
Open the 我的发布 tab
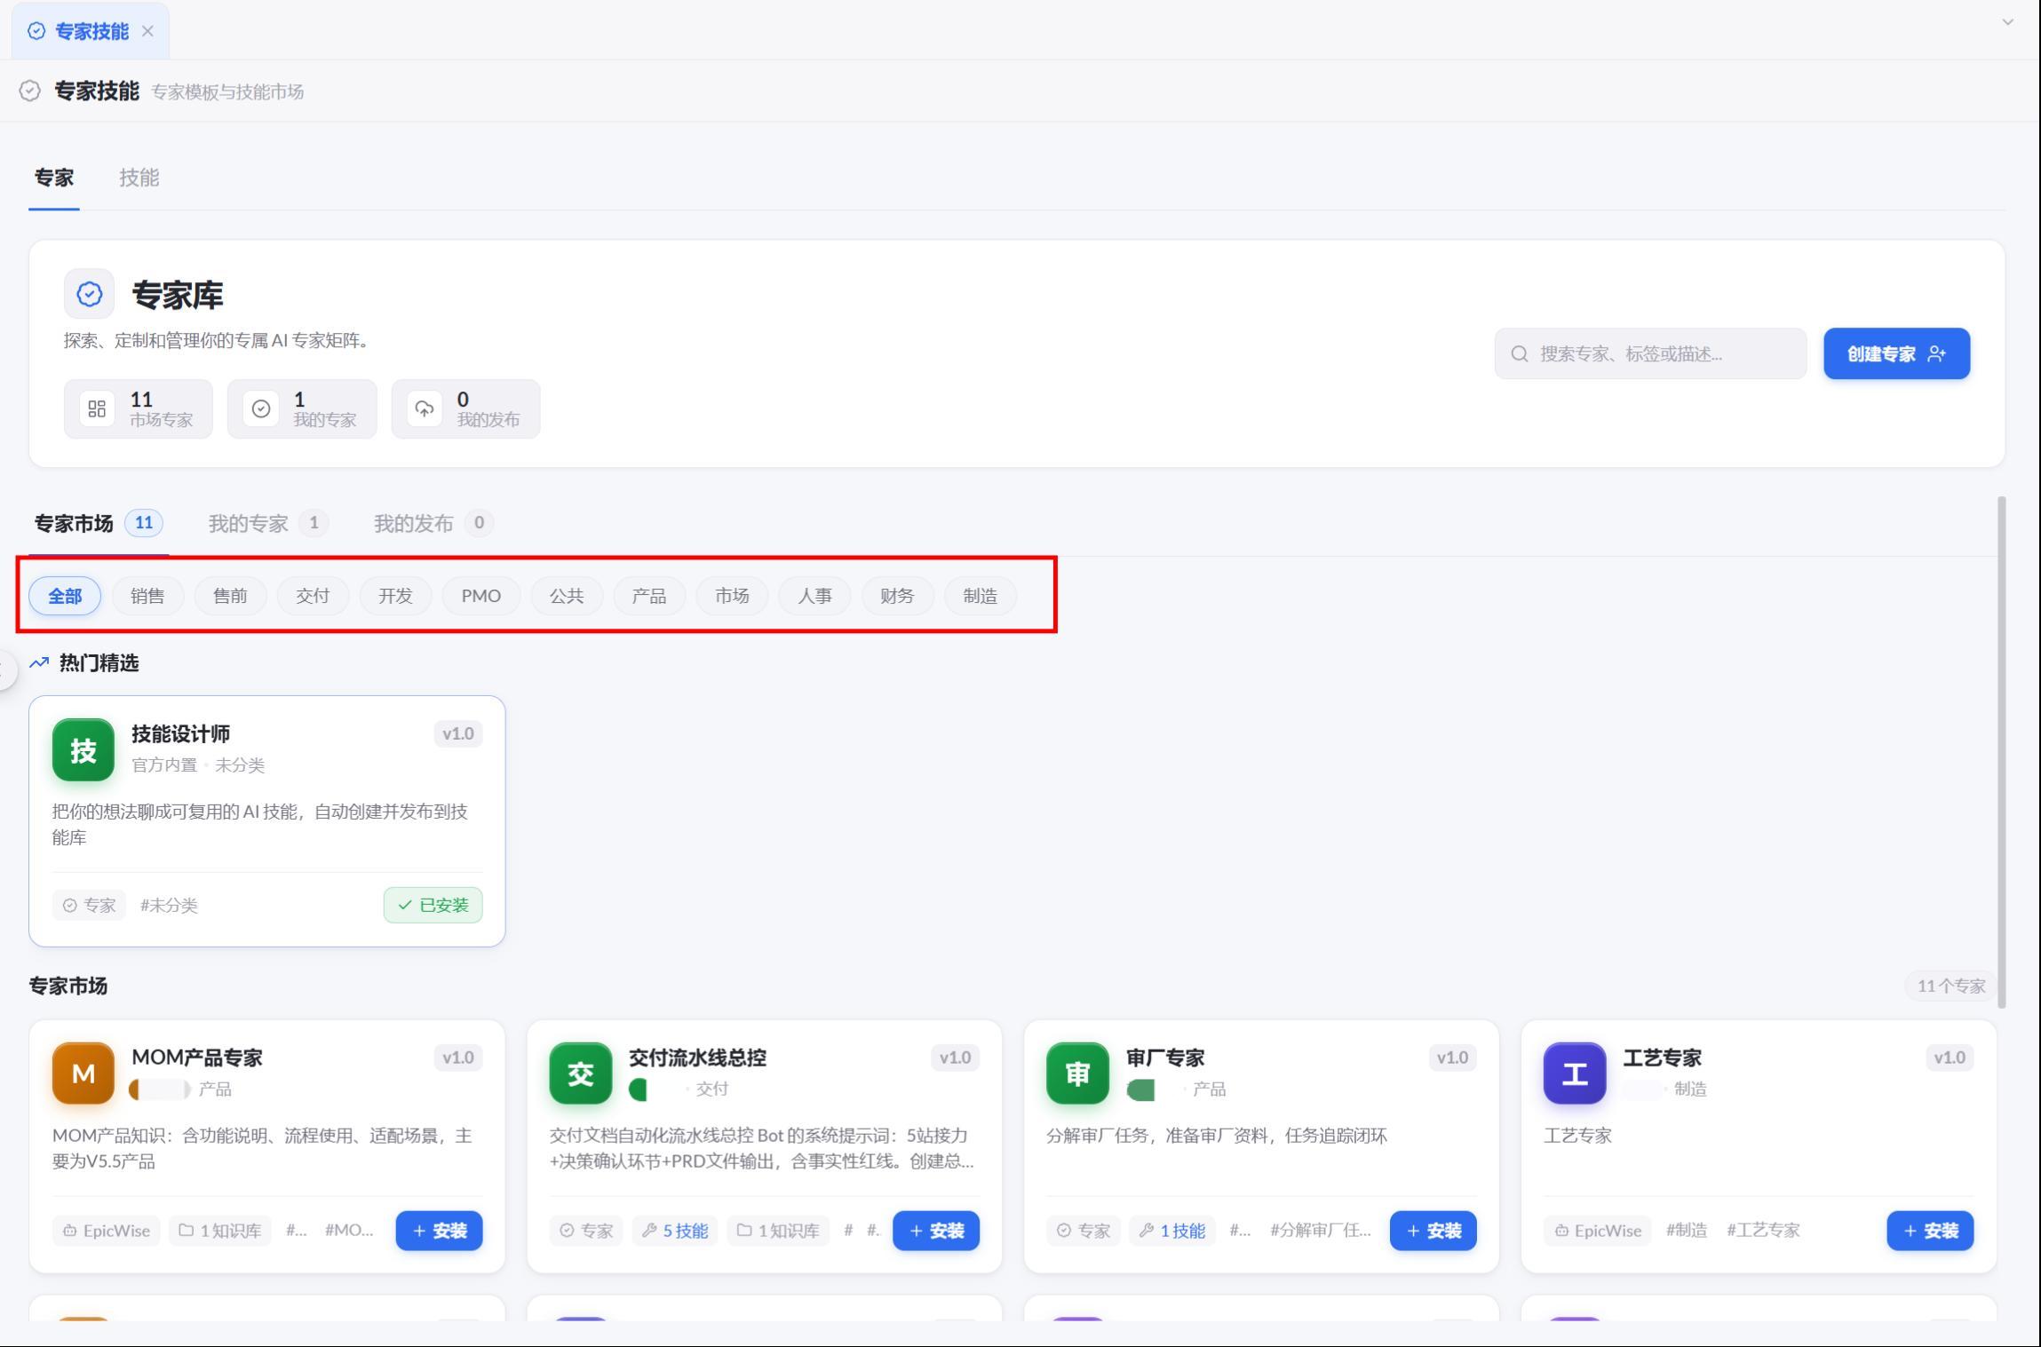pos(433,523)
